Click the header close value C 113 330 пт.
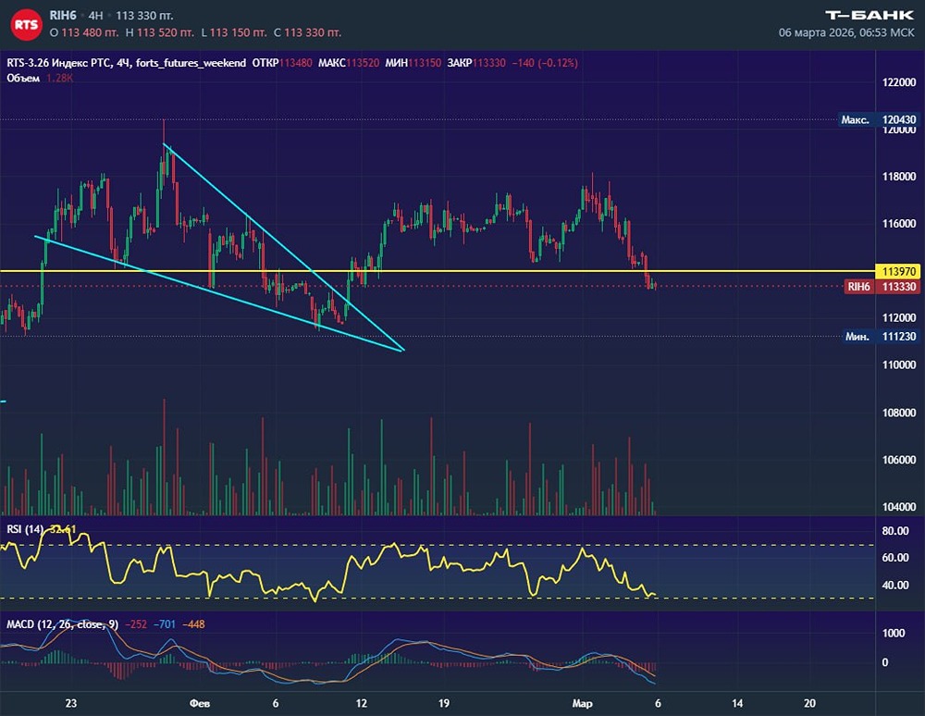The image size is (925, 716). click(x=307, y=32)
